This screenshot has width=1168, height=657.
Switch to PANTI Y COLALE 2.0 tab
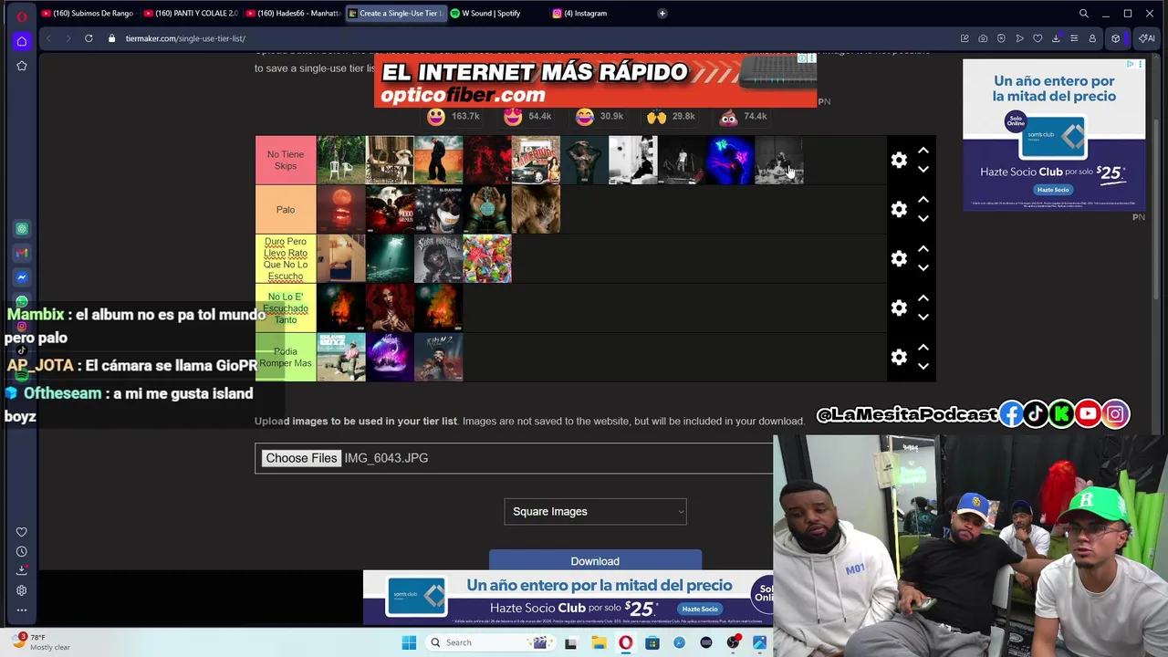190,14
